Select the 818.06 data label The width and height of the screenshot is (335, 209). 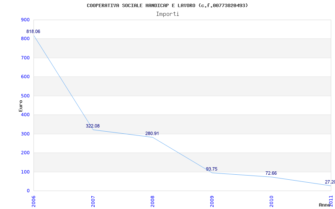[x=33, y=32]
